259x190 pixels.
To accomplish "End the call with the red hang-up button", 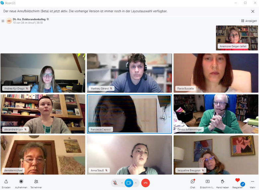I will pos(145,183).
